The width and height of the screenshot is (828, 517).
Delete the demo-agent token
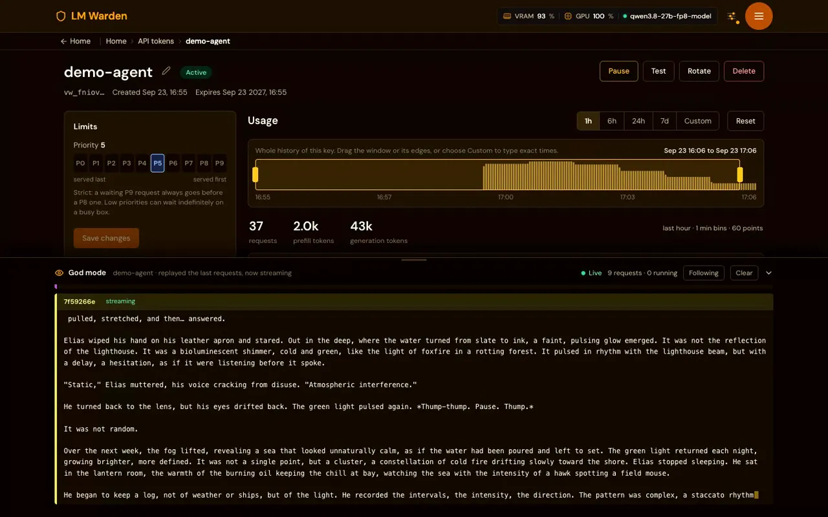pos(743,71)
